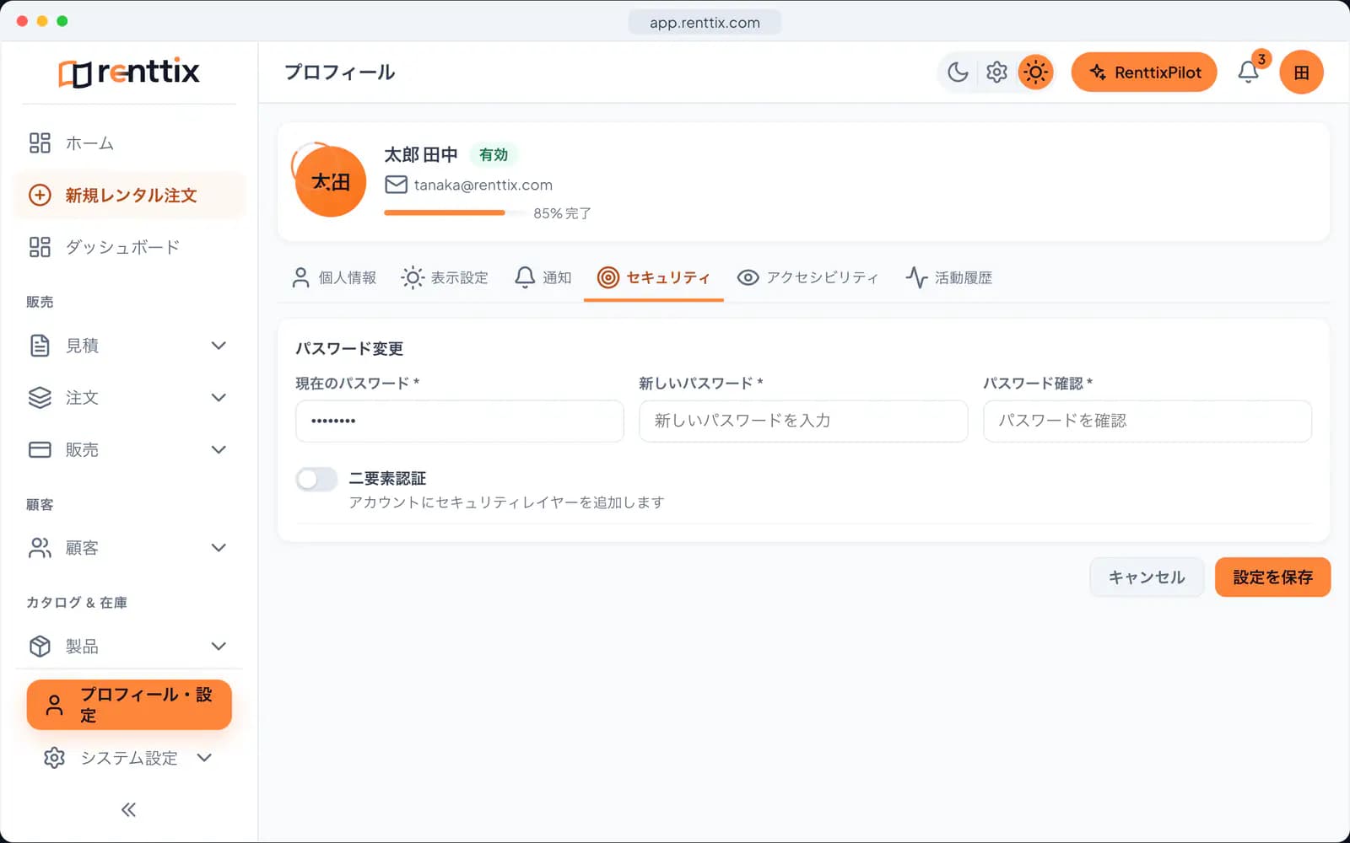Expand the 顧客 menu chevron
The height and width of the screenshot is (843, 1350).
219,548
